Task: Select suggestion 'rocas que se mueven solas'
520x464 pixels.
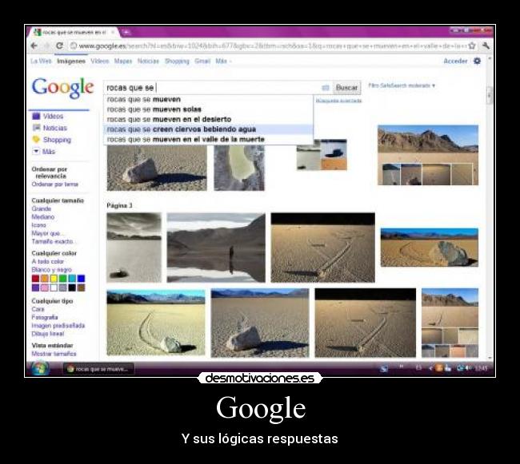Action: tap(208, 109)
